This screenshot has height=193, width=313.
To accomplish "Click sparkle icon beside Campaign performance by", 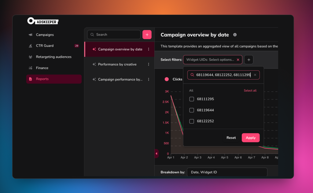I will (x=94, y=79).
